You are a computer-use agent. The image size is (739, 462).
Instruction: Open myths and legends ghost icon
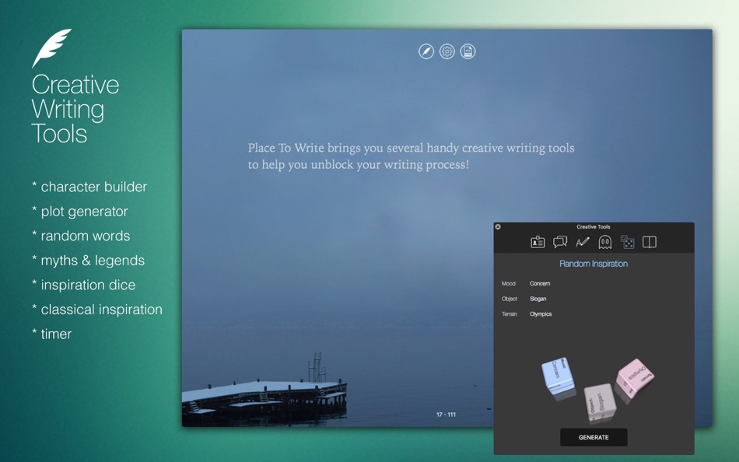[604, 243]
